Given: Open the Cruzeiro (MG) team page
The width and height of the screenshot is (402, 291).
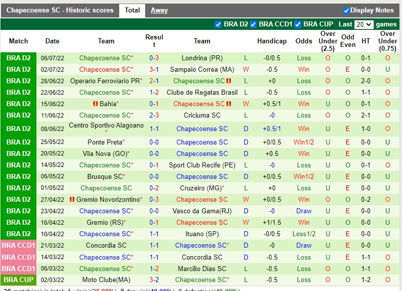Looking at the screenshot, I should point(201,188).
